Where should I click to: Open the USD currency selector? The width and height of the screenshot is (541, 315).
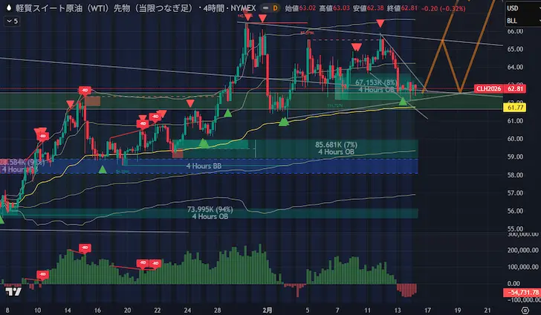513,7
